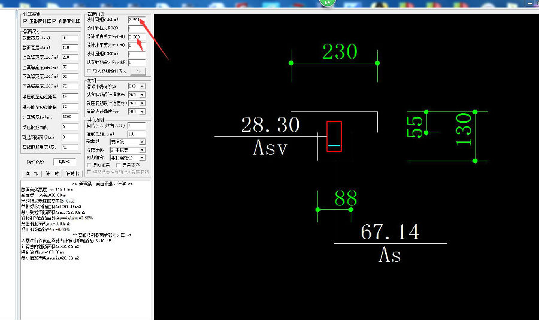Image resolution: width=539 pixels, height=320 pixels.
Task: Tick the second checkbox right of it
Action: pos(118,165)
